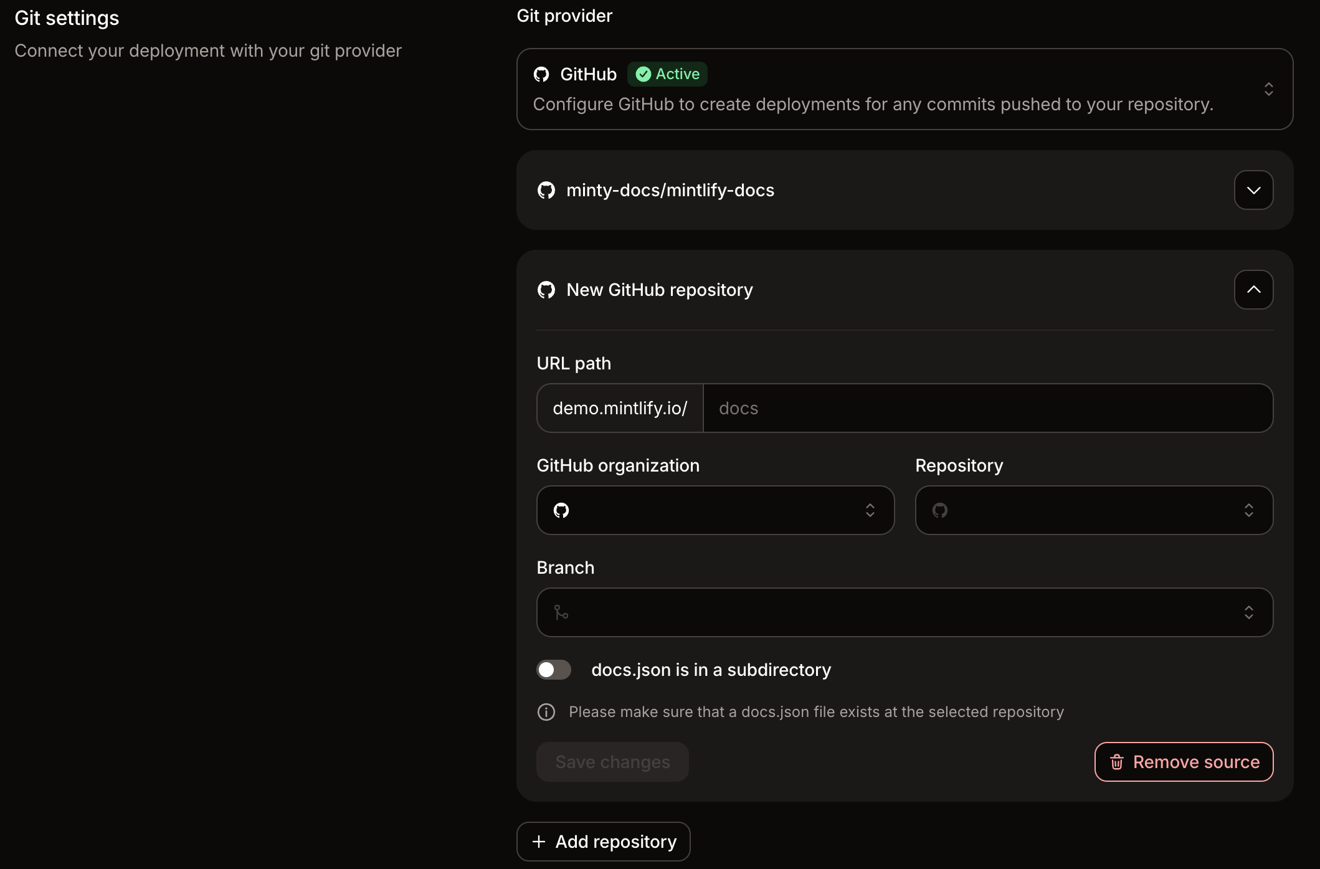Screen dimensions: 1320x869
Task: Click the New GitHub repository title
Action: 660,290
